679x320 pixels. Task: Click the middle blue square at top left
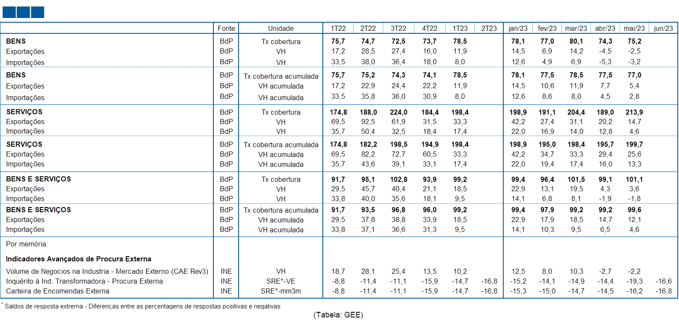point(23,12)
